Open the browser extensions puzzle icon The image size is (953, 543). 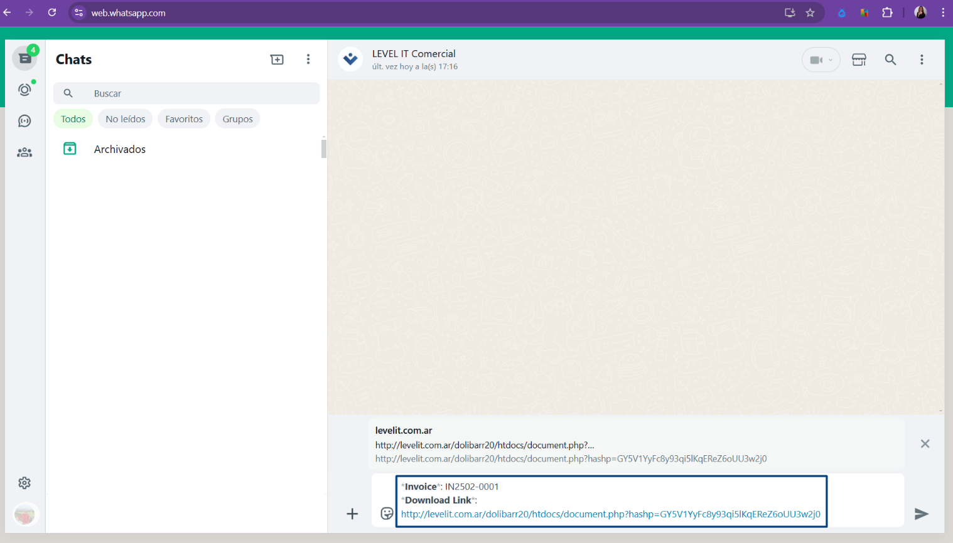click(887, 13)
